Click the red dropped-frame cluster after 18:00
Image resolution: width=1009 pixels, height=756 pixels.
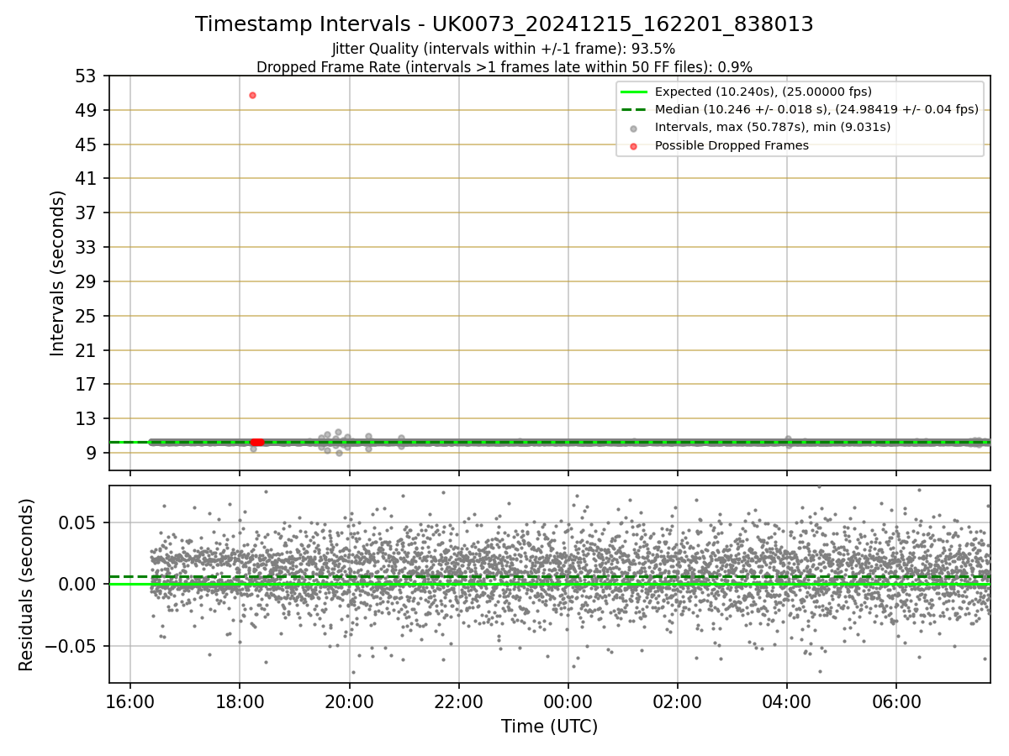256,442
